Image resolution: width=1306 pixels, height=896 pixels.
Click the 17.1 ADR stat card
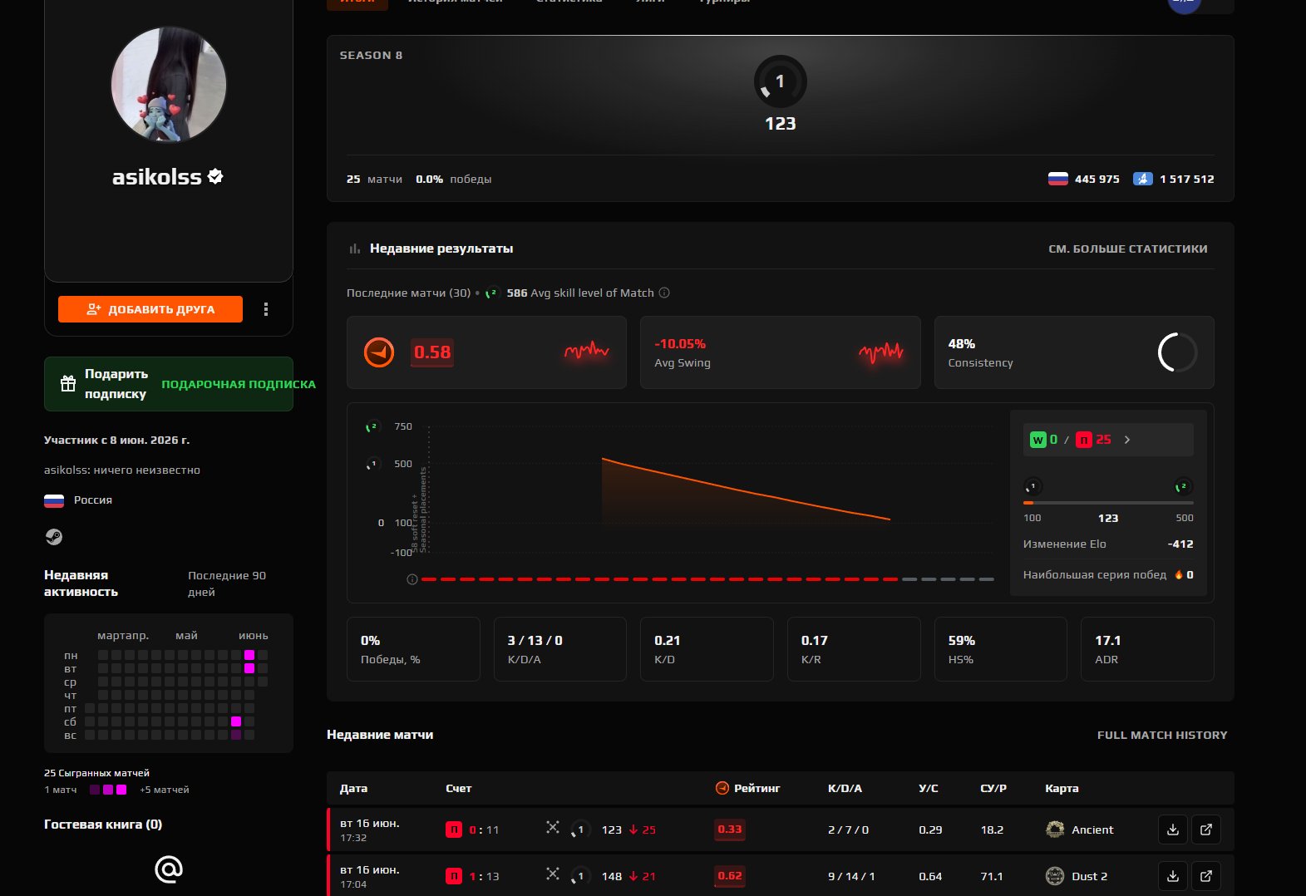pos(1147,649)
